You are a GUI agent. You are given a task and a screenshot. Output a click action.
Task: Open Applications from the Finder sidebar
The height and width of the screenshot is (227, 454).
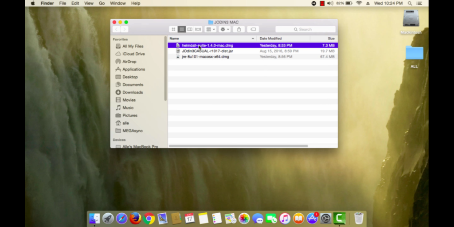(133, 69)
